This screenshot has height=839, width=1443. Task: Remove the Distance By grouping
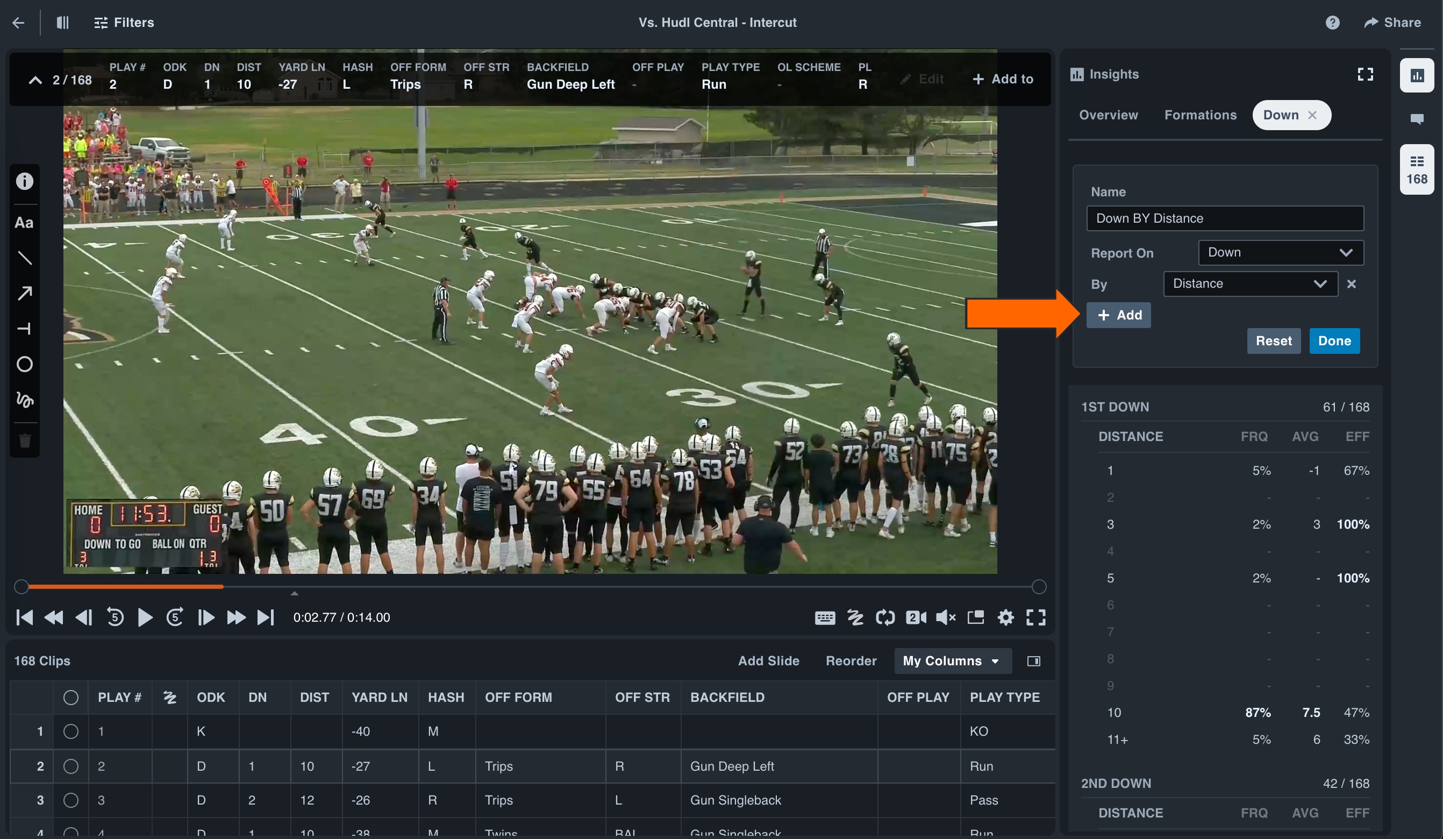tap(1352, 284)
